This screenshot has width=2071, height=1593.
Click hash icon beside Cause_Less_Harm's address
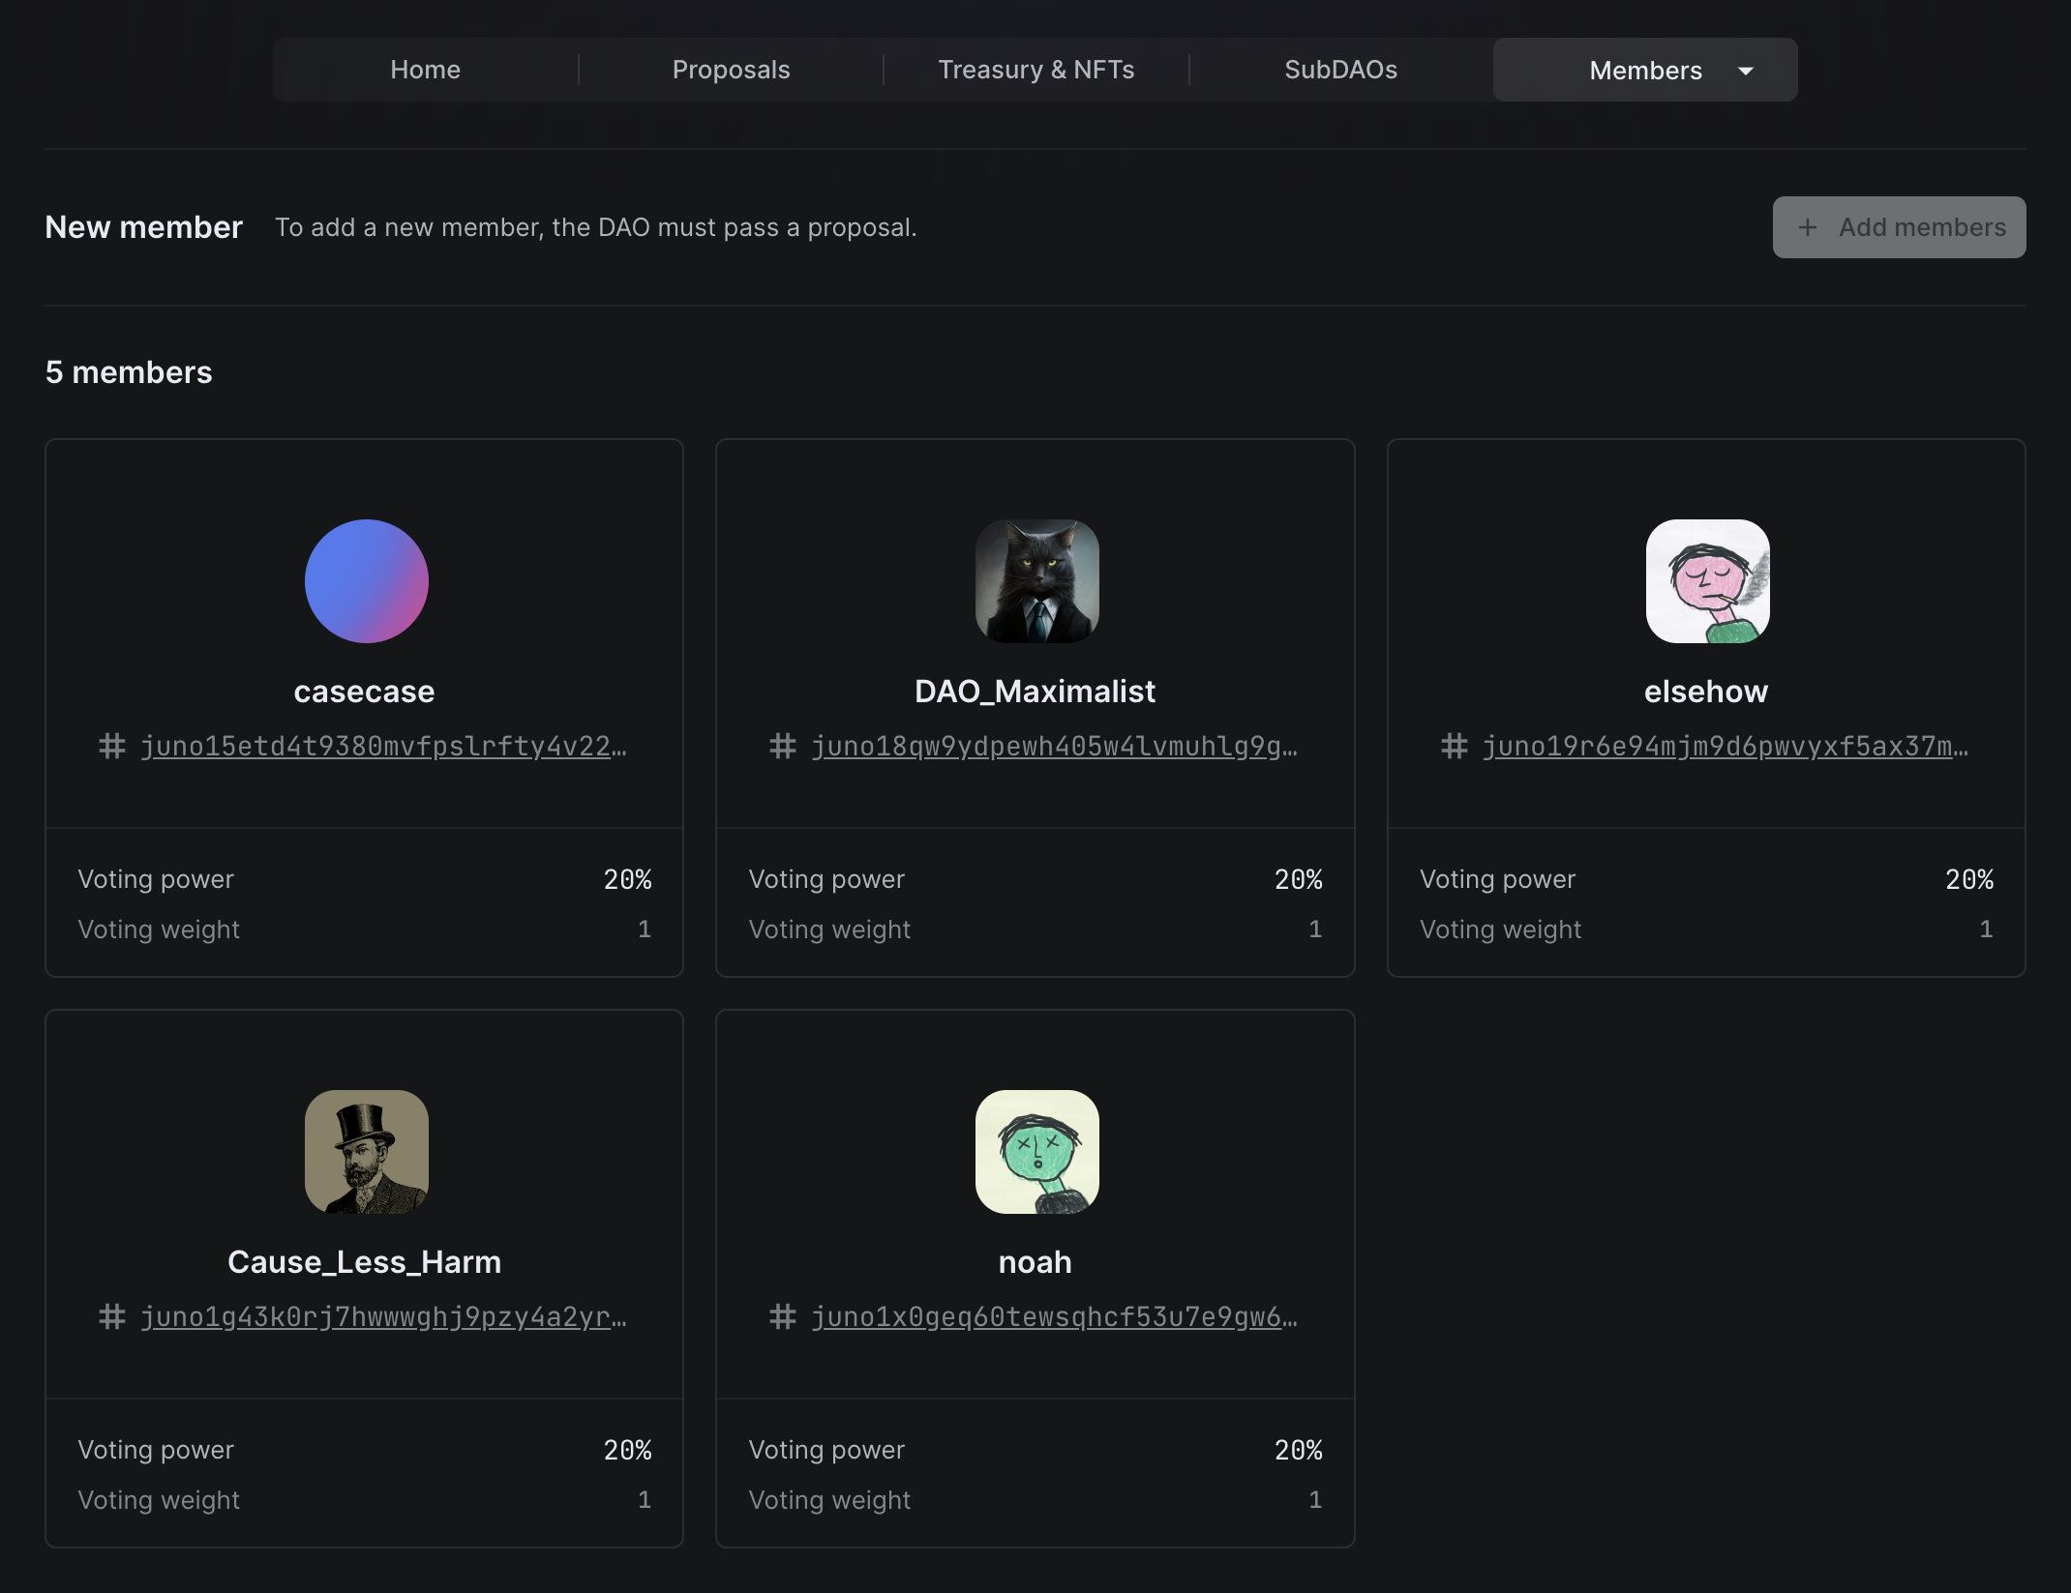pos(112,1316)
